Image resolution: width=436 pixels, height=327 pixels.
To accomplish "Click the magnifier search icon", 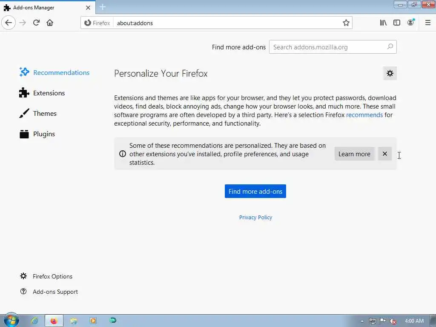I will point(390,47).
